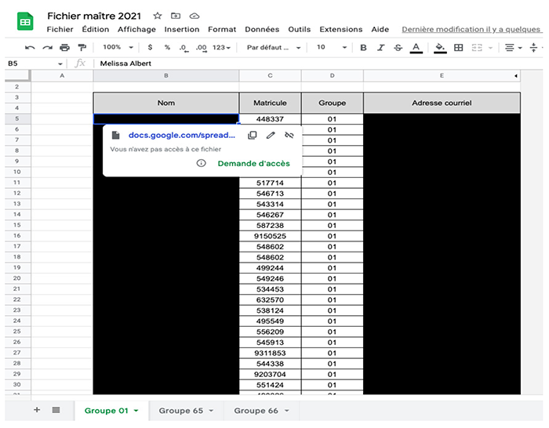The height and width of the screenshot is (428, 549).
Task: Select cell with matricule 448337
Action: tap(270, 119)
